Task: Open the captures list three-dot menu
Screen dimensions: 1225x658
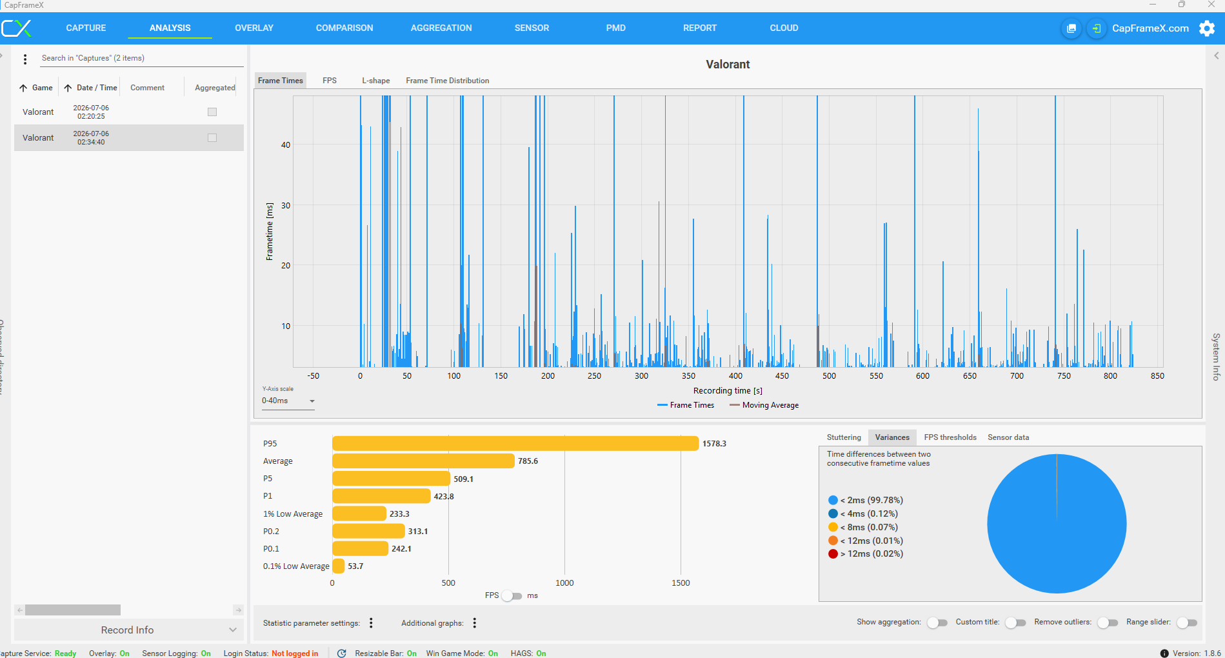Action: tap(25, 59)
